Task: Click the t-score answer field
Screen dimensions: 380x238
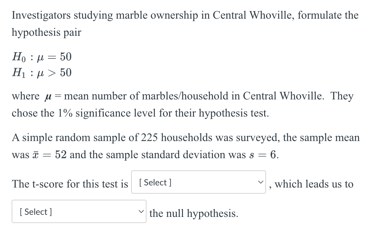Action: (x=198, y=182)
